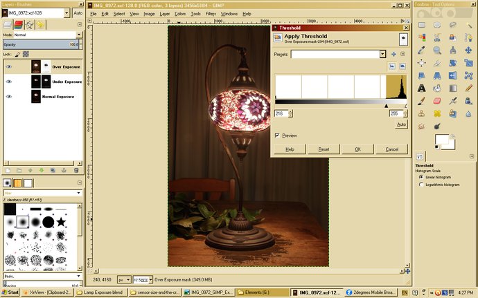Select the Eraser tool
Viewport: 478px width, 298px height.
coord(437,100)
